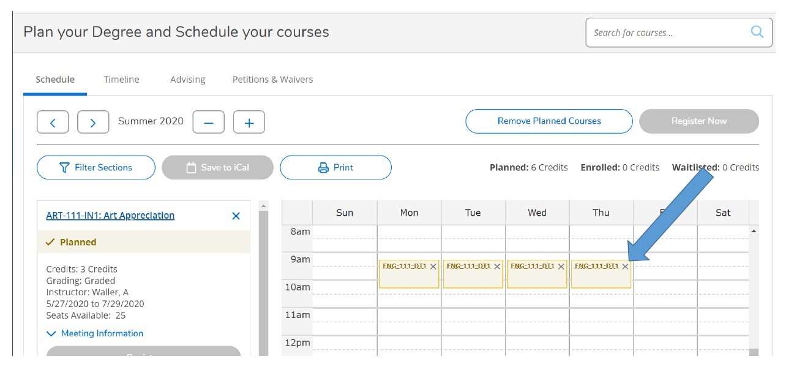This screenshot has width=805, height=378.
Task: Click the Search for courses field
Action: tap(667, 32)
